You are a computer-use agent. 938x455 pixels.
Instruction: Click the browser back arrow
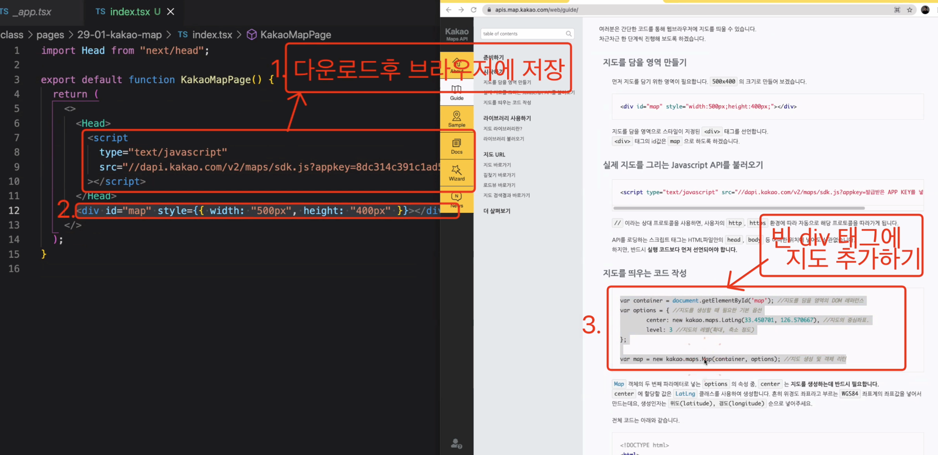point(448,10)
